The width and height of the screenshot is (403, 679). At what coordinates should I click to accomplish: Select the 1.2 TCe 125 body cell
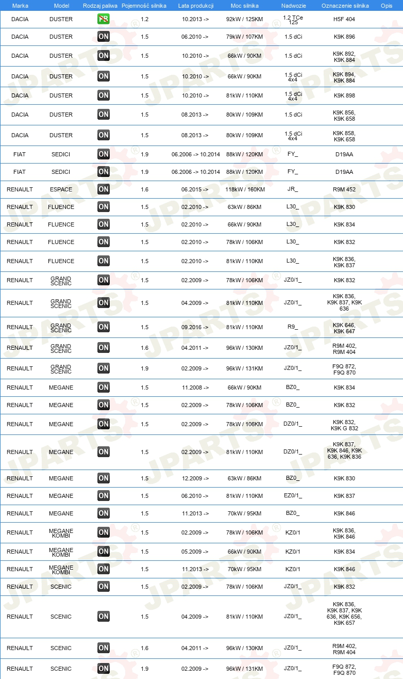pyautogui.click(x=293, y=20)
